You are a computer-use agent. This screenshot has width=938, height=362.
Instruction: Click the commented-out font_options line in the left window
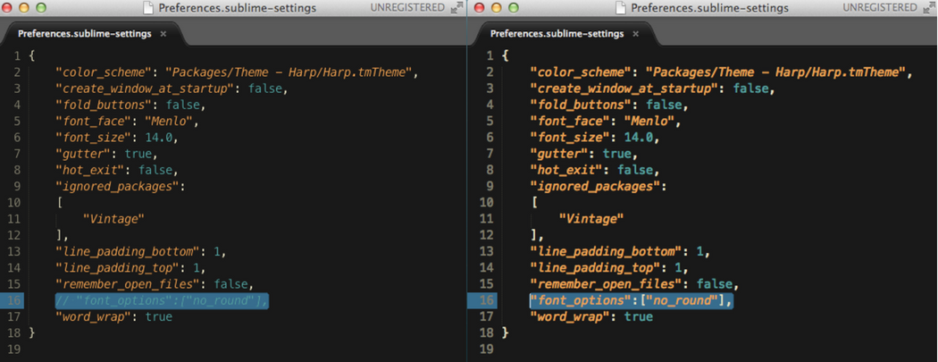click(x=162, y=300)
